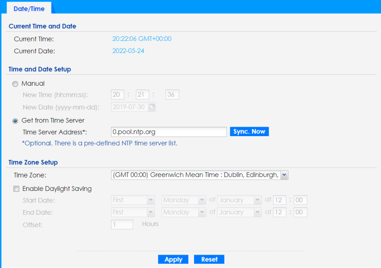Click the Daylight Saving Offset field
The height and width of the screenshot is (268, 381).
[x=122, y=224]
